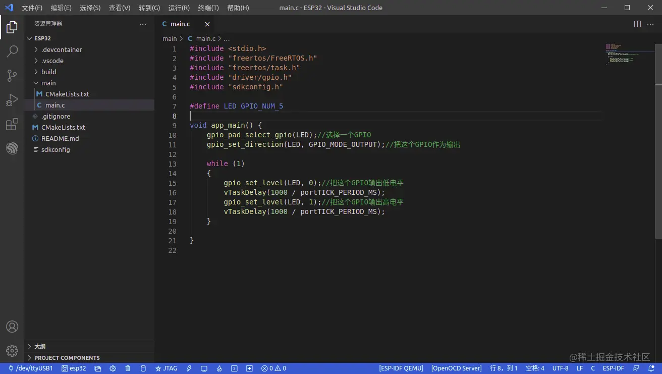This screenshot has width=662, height=374.
Task: Open the .gitignore file
Action: pyautogui.click(x=89, y=116)
